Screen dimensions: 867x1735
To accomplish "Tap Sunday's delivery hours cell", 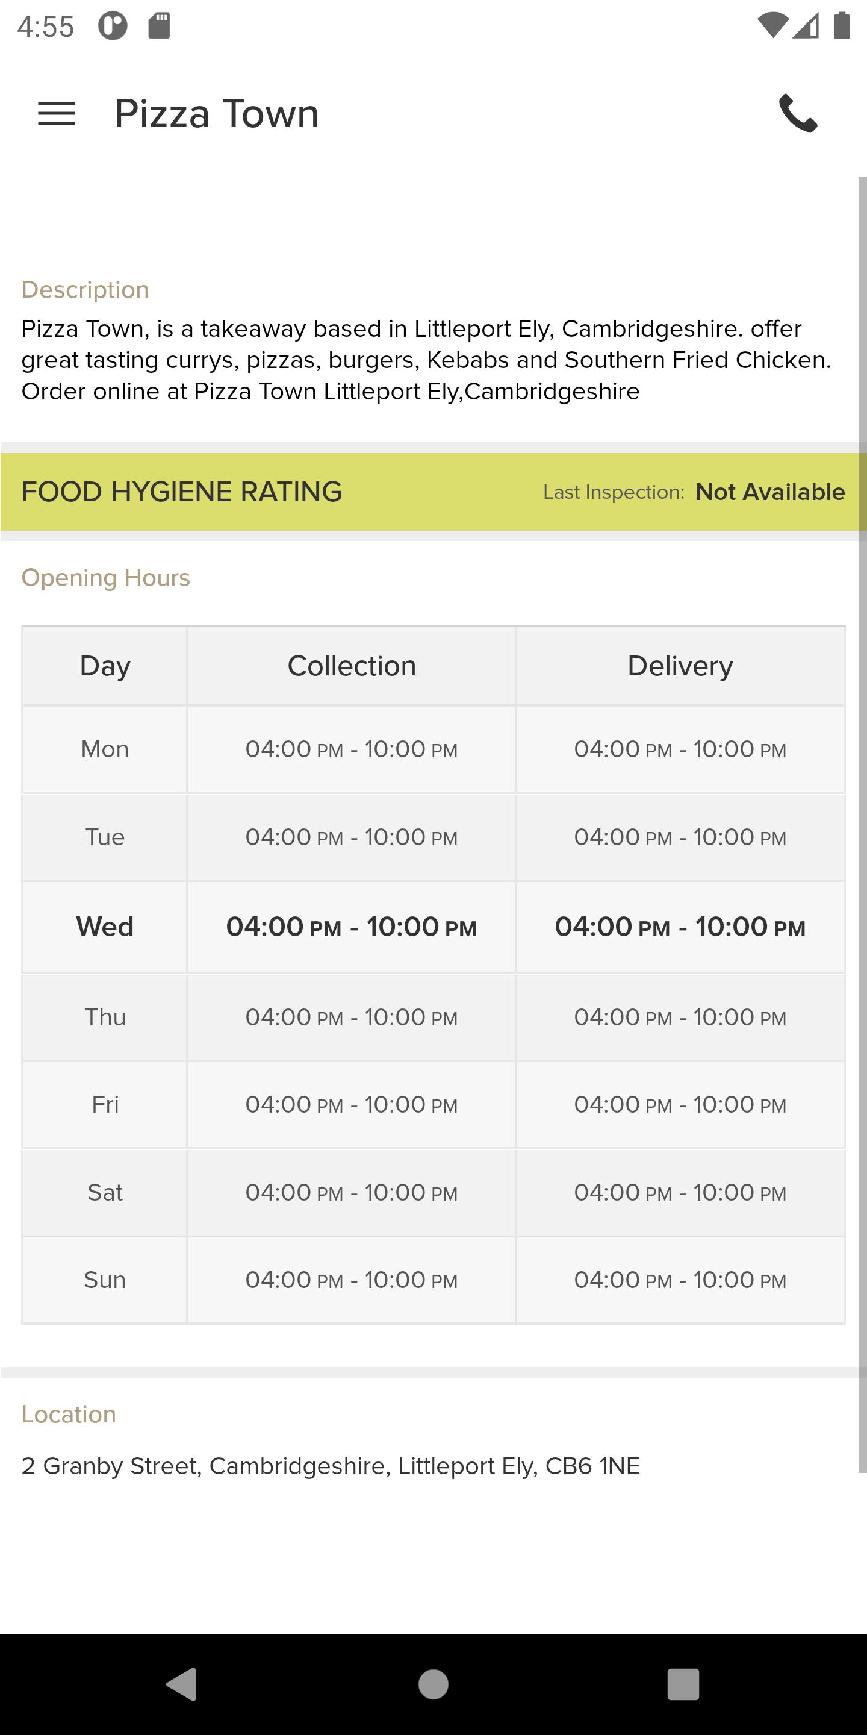I will (680, 1280).
